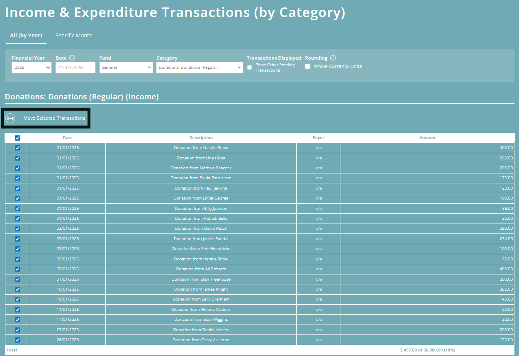The height and width of the screenshot is (356, 519).
Task: Enable Show Other Pending Transactions
Action: point(249,67)
